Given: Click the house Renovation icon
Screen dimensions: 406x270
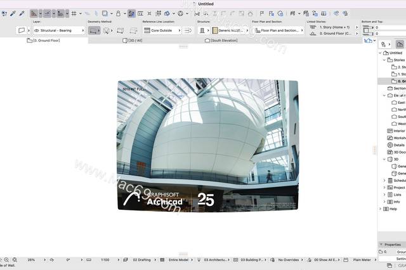Looking at the screenshot, I should coord(250,13).
